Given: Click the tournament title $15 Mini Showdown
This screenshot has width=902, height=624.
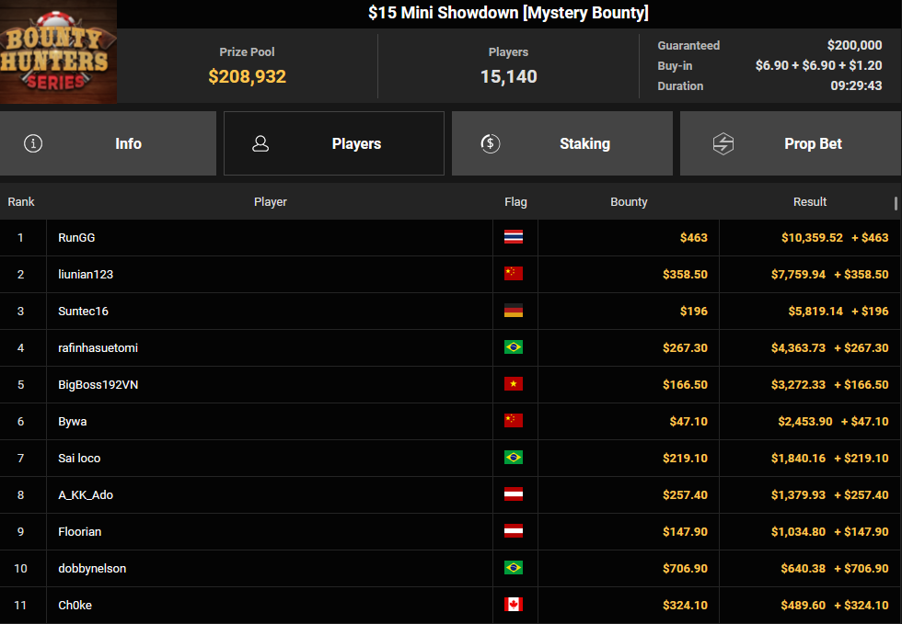Looking at the screenshot, I should coord(508,13).
